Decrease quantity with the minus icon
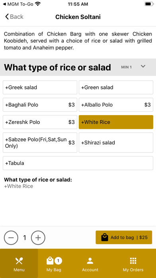The image size is (156, 278). (x=11, y=238)
